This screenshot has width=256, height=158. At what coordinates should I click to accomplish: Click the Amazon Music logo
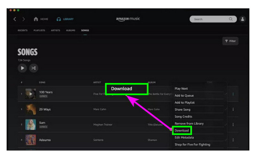[128, 19]
